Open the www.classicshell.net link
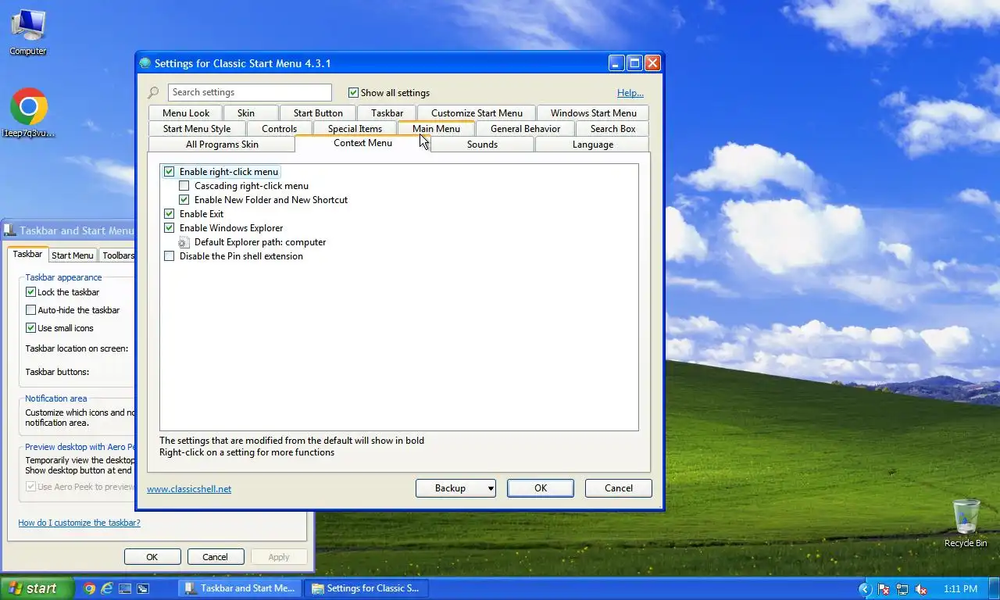Image resolution: width=1000 pixels, height=600 pixels. pyautogui.click(x=189, y=489)
